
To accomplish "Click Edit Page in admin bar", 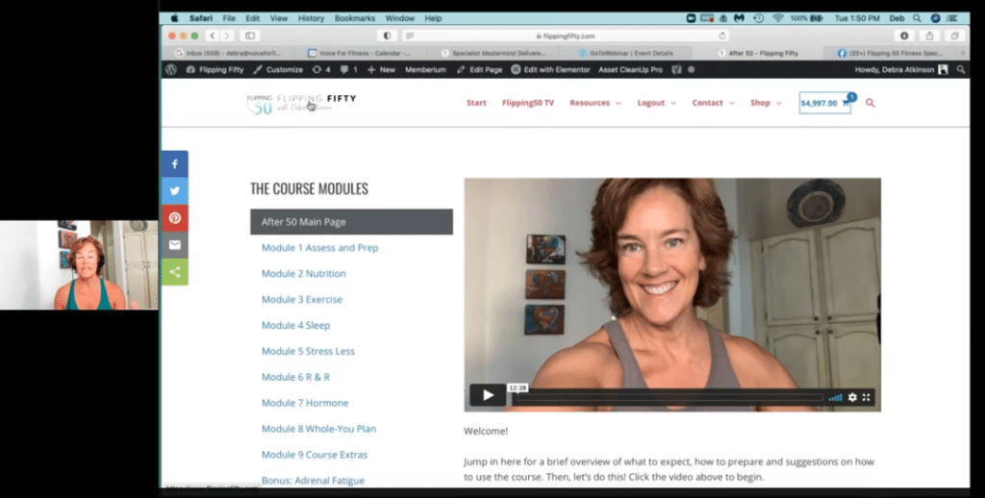I will pos(479,70).
